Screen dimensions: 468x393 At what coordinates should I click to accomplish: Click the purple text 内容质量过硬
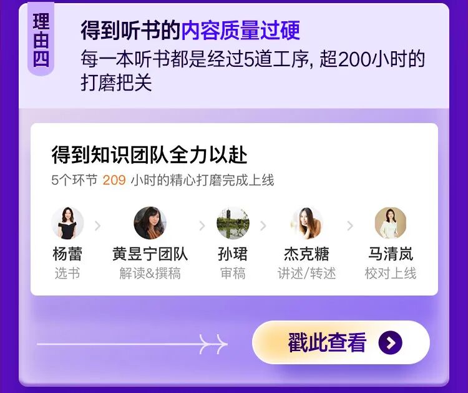coord(241,31)
